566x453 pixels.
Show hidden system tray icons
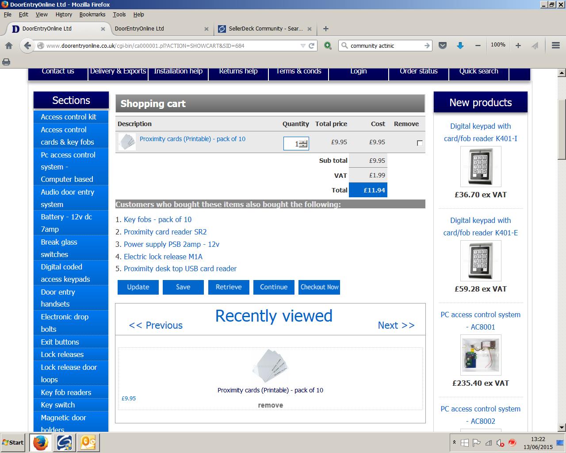click(x=454, y=442)
